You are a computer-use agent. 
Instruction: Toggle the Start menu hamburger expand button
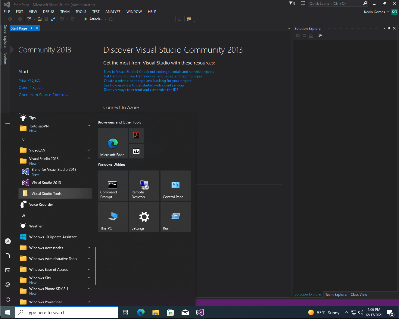coord(8,122)
